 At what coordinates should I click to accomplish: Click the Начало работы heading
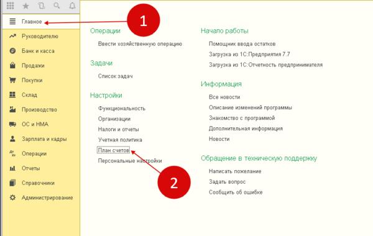(x=224, y=31)
